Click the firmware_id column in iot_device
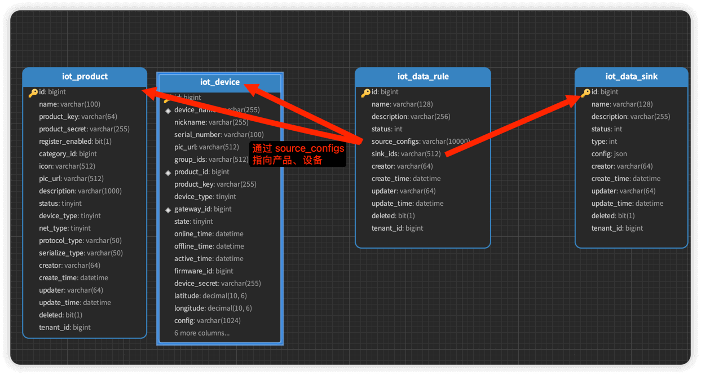Viewport: 701px width, 375px height. point(204,271)
